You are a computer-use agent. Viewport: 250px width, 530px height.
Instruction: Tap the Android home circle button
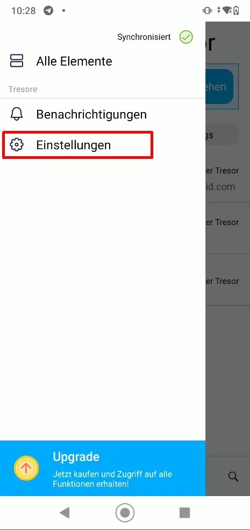[125, 512]
